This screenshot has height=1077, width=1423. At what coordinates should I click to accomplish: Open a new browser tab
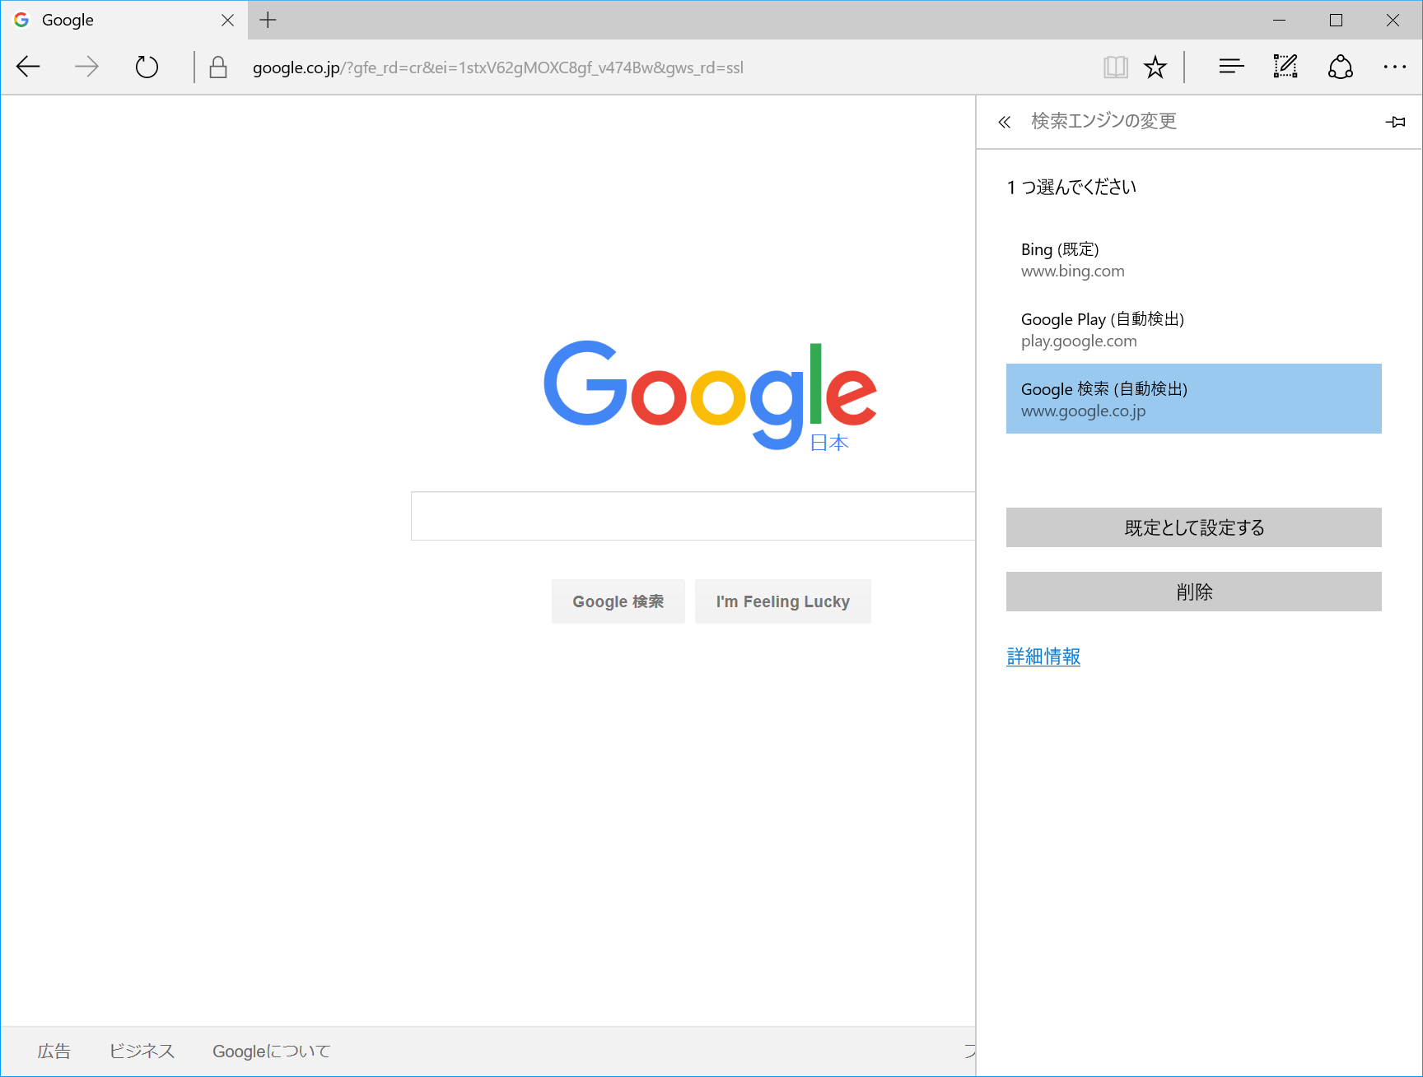(x=267, y=20)
